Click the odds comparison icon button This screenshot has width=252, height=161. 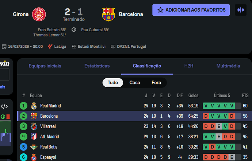coord(240,10)
